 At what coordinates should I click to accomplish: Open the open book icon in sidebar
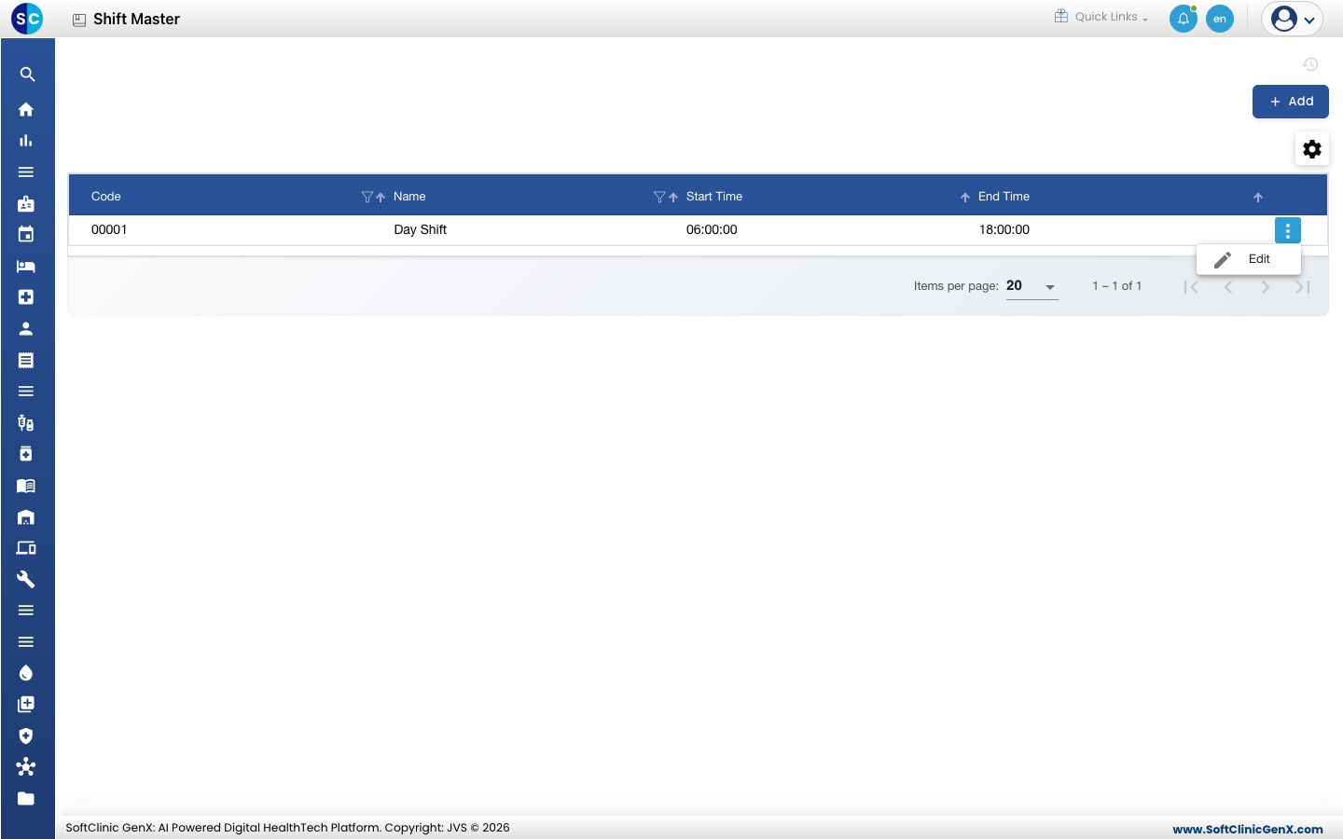pyautogui.click(x=26, y=486)
